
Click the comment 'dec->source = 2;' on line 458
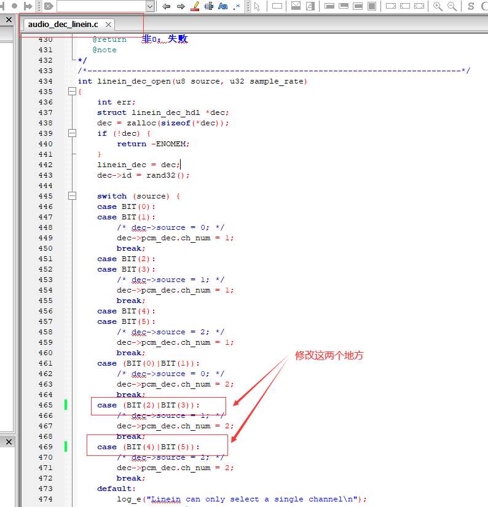tap(170, 332)
